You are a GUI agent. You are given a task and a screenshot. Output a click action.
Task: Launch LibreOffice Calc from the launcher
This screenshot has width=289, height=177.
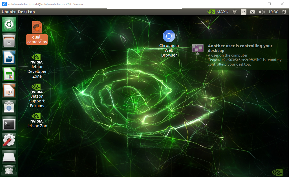click(x=9, y=74)
